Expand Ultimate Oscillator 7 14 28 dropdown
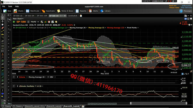Viewport: 193px width, 108px height. (42, 86)
